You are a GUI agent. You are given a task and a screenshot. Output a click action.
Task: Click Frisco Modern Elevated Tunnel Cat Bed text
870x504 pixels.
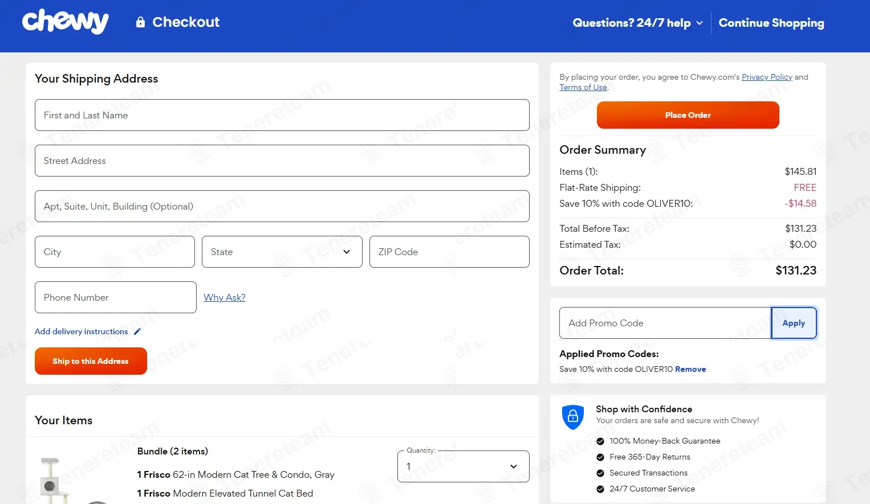(225, 493)
